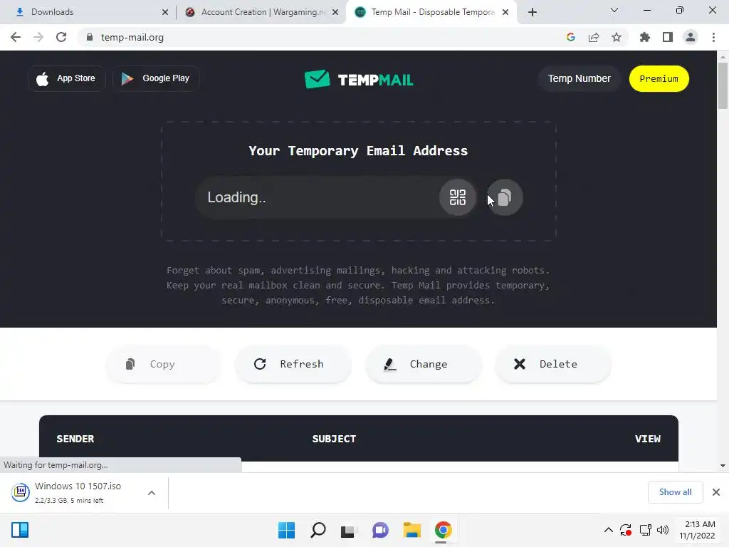Close the Temp Mail tab
This screenshot has width=729, height=547.
[x=505, y=12]
